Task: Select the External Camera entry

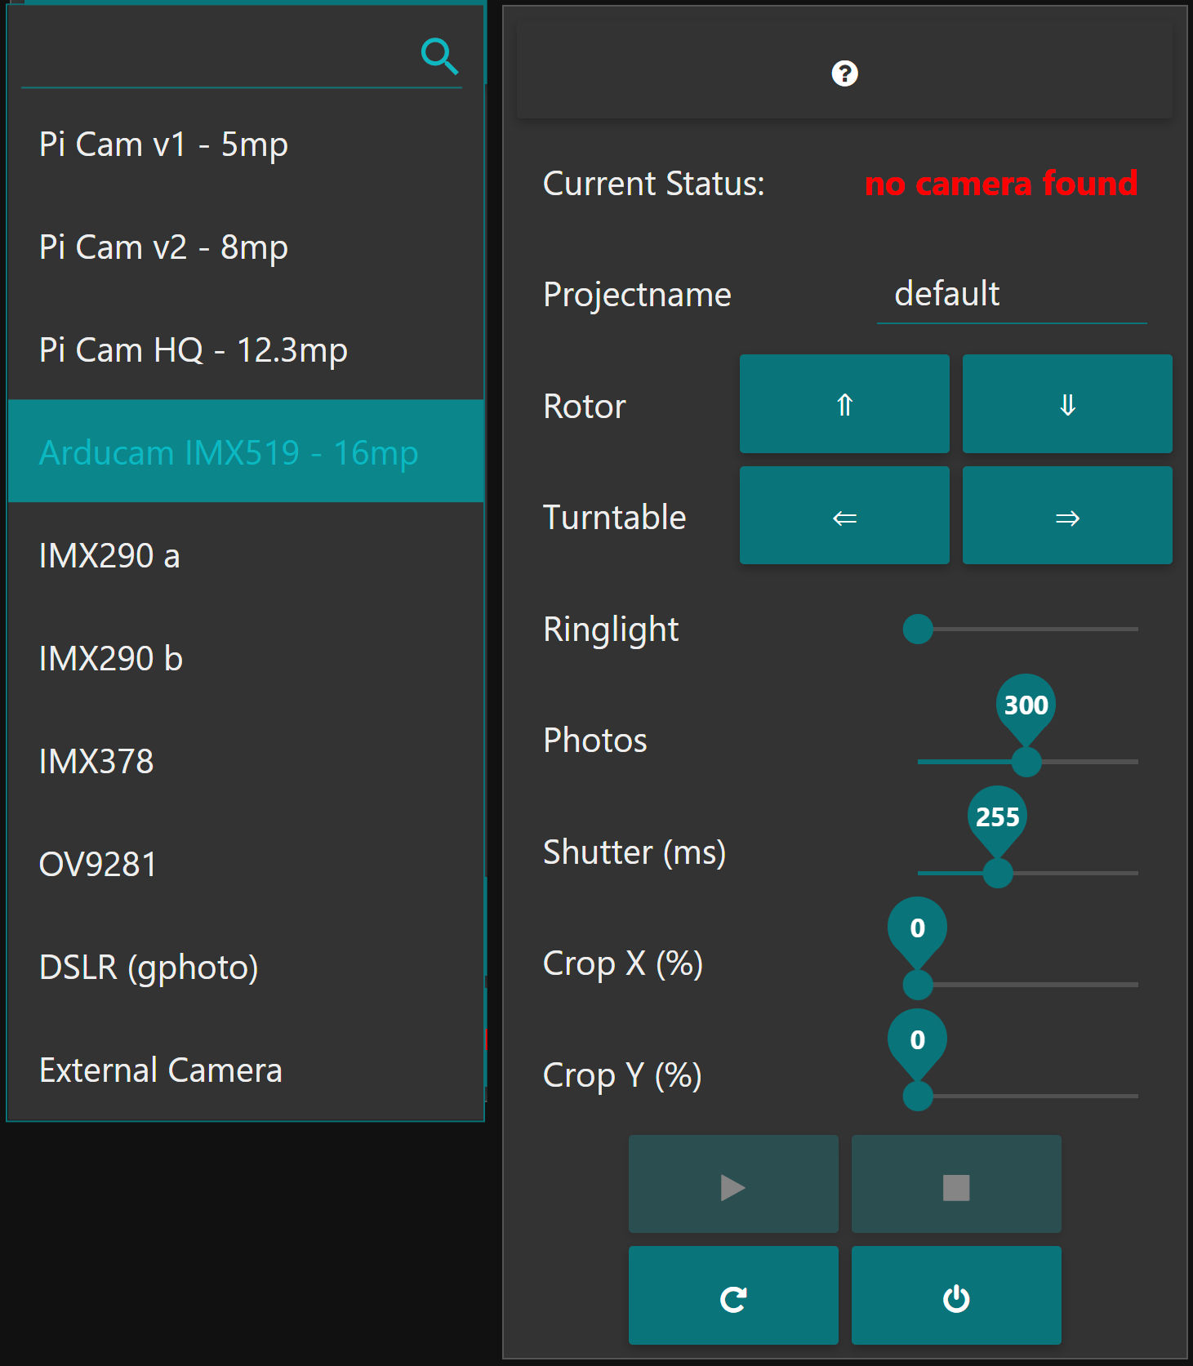Action: [161, 1070]
